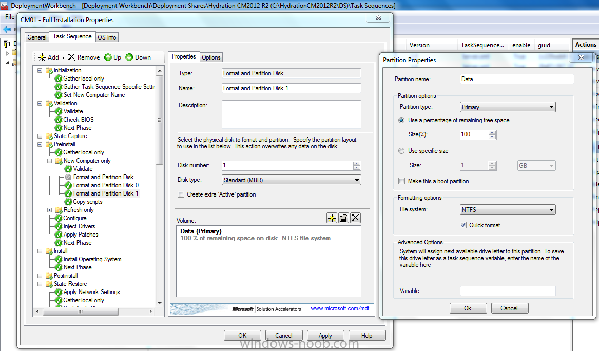599x351 pixels.
Task: Select Use a percentage of remaining free space
Action: (401, 120)
